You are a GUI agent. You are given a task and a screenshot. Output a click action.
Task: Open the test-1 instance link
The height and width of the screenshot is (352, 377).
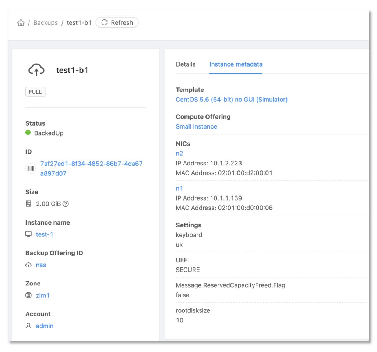[45, 234]
